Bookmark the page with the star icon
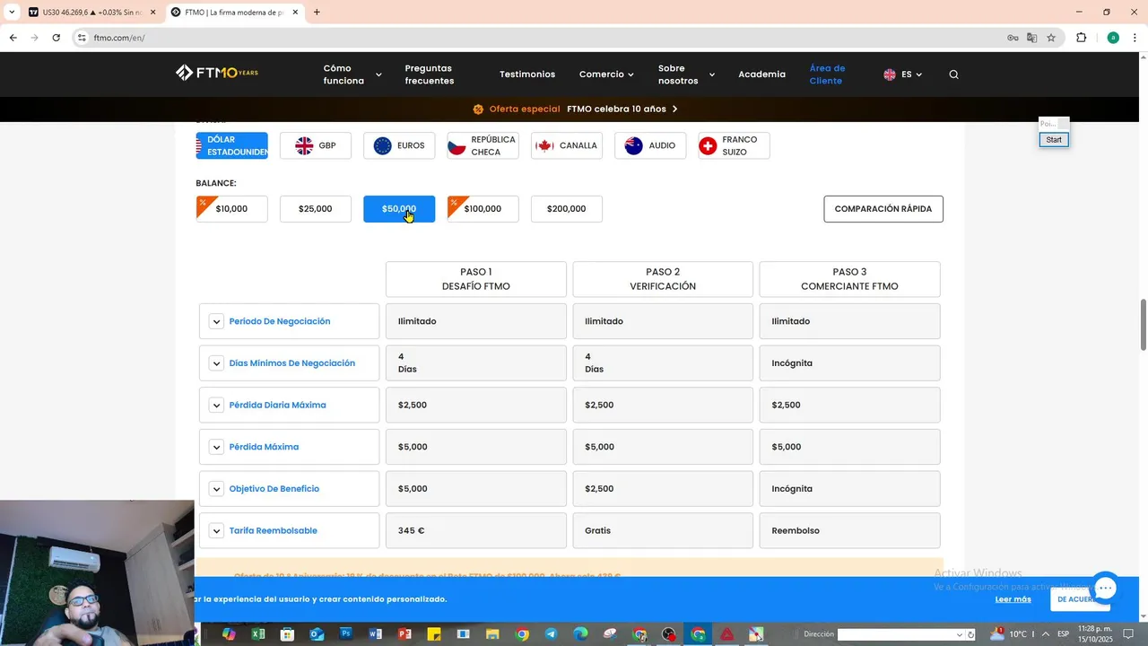 click(x=1051, y=38)
